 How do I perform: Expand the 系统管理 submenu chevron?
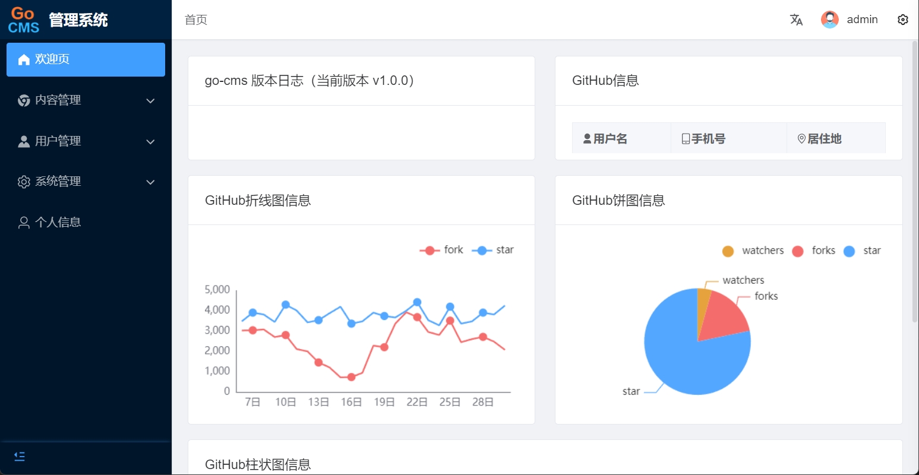(150, 182)
